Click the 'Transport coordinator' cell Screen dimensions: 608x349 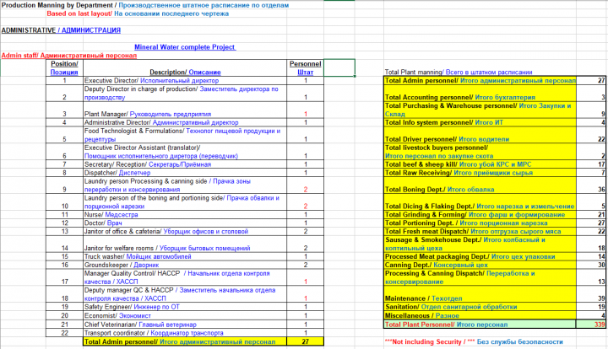[x=185, y=333]
